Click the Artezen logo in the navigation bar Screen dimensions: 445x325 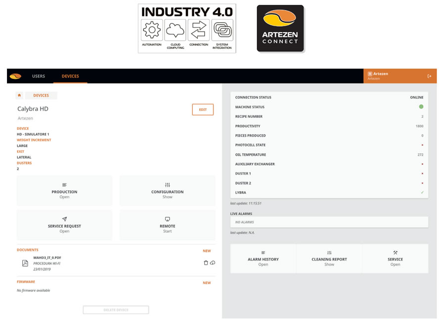15,76
